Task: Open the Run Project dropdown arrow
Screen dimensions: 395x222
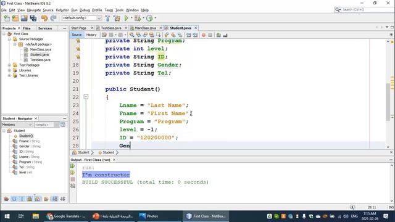Action: pyautogui.click(x=131, y=18)
